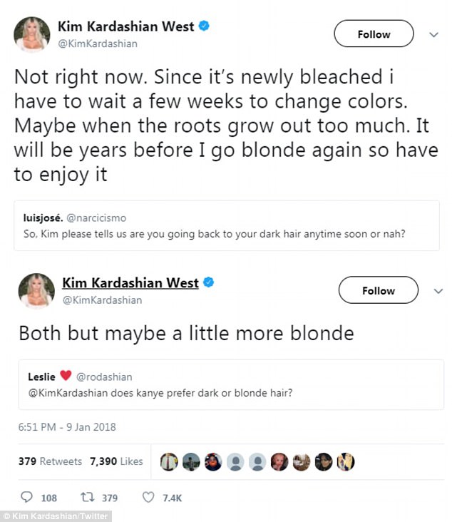Screen dimensions: 452x522
Task: Click the first liker avatar in the row
Action: [x=168, y=461]
